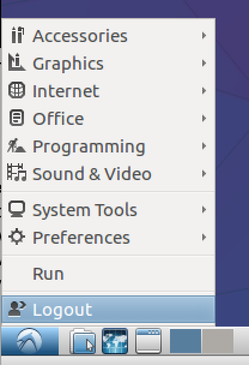Expand the System Tools submenu arrow
Image resolution: width=249 pixels, height=365 pixels.
tap(204, 210)
